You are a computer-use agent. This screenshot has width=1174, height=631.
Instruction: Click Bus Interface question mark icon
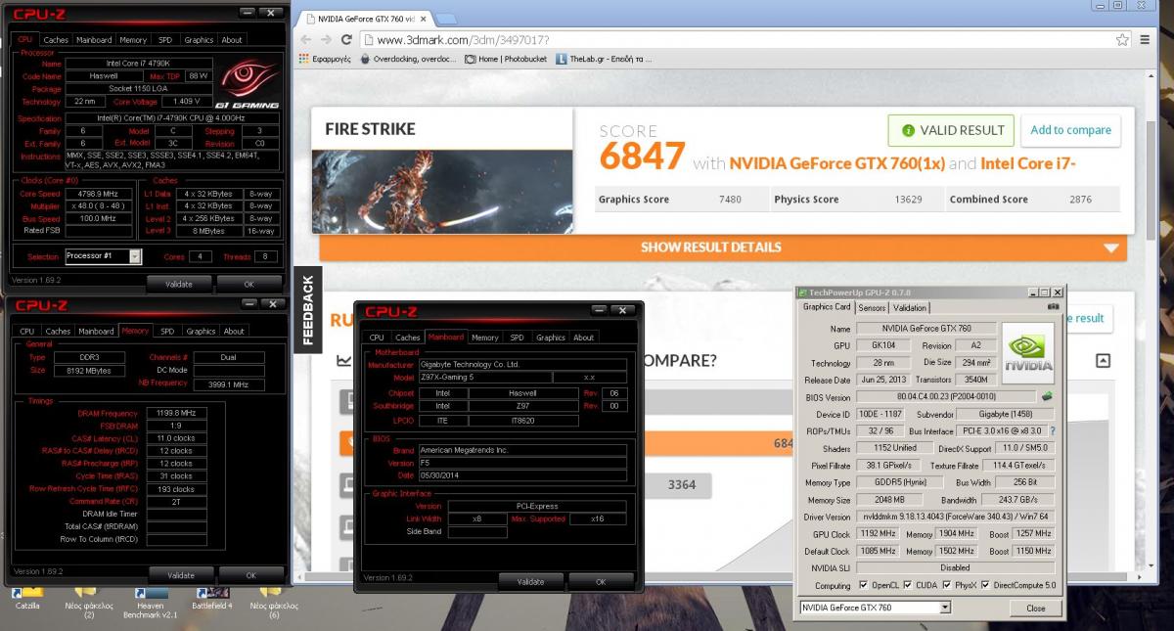(1052, 430)
